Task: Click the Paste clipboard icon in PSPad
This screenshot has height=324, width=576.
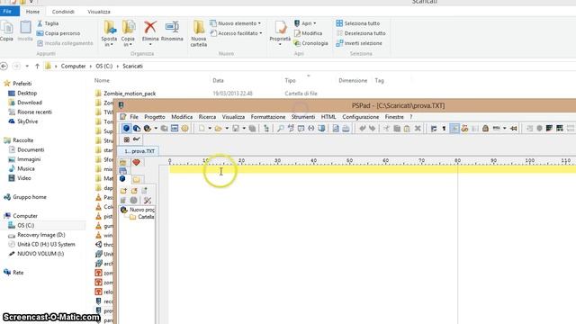Action: click(407, 128)
